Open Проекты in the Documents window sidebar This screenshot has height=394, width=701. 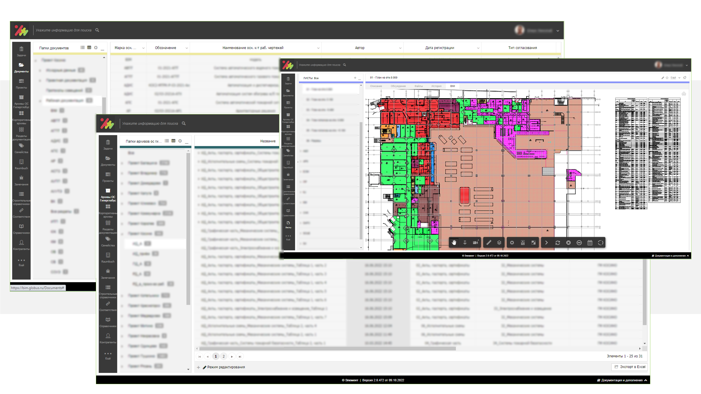pos(21,83)
